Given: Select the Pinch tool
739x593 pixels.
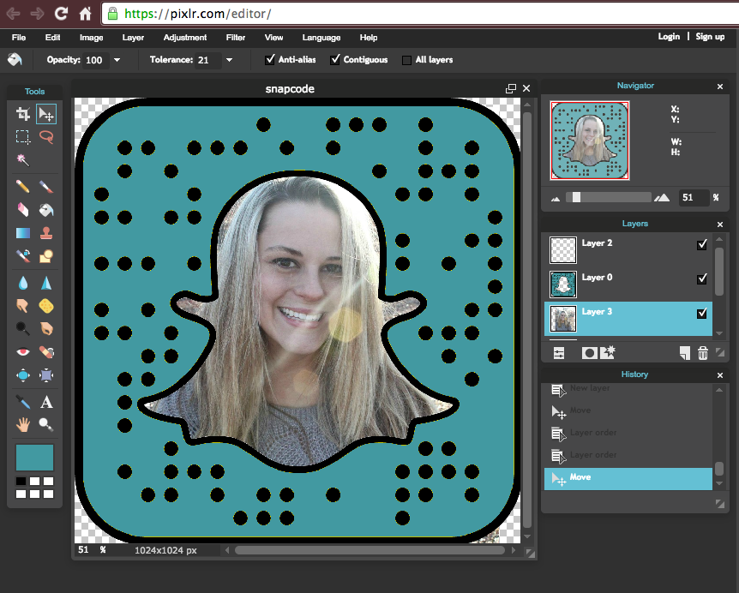Looking at the screenshot, I should click(46, 375).
